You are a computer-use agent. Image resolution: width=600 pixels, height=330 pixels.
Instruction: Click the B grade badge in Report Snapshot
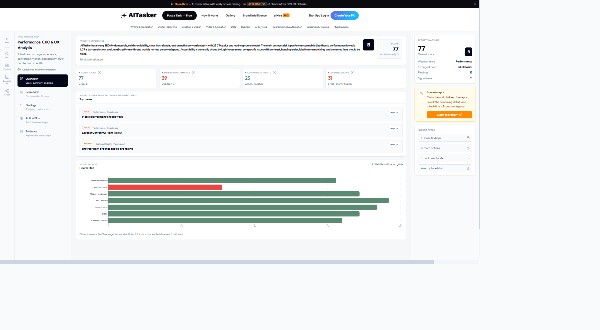coord(468,52)
